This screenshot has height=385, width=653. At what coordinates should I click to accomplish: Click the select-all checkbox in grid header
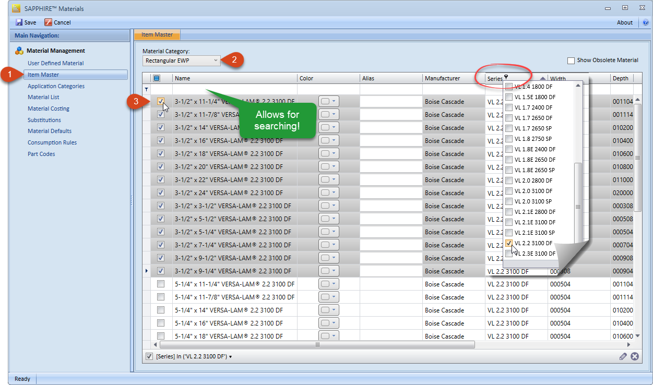pyautogui.click(x=157, y=78)
